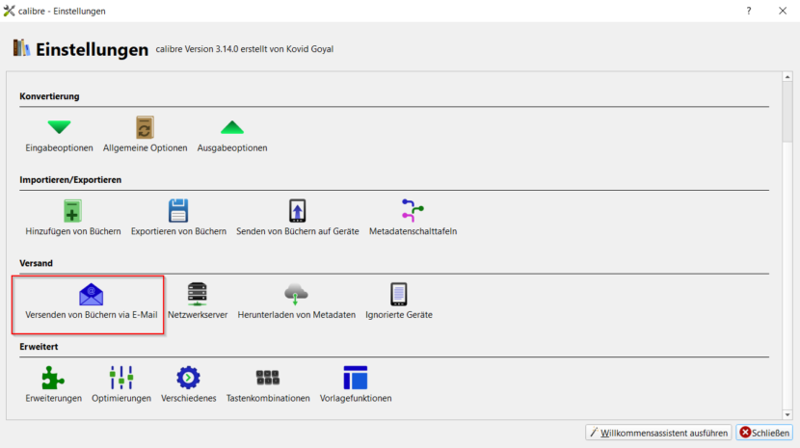
Task: Click the Versand section heading
Action: (x=37, y=263)
